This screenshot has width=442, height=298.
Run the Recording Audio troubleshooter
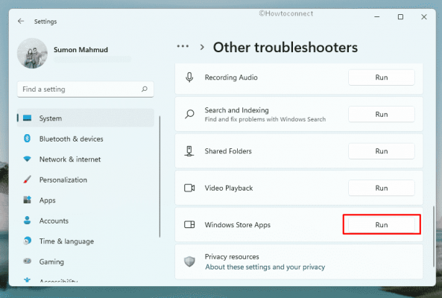coord(382,77)
